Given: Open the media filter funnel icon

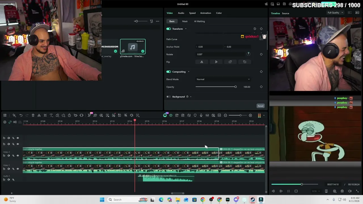Looking at the screenshot, I should pyautogui.click(x=151, y=21).
